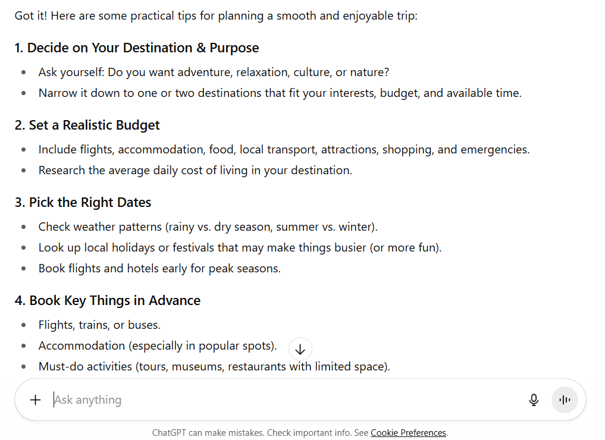Click the "ChatGPT can make mistakes" disclaimer text

tap(260, 433)
